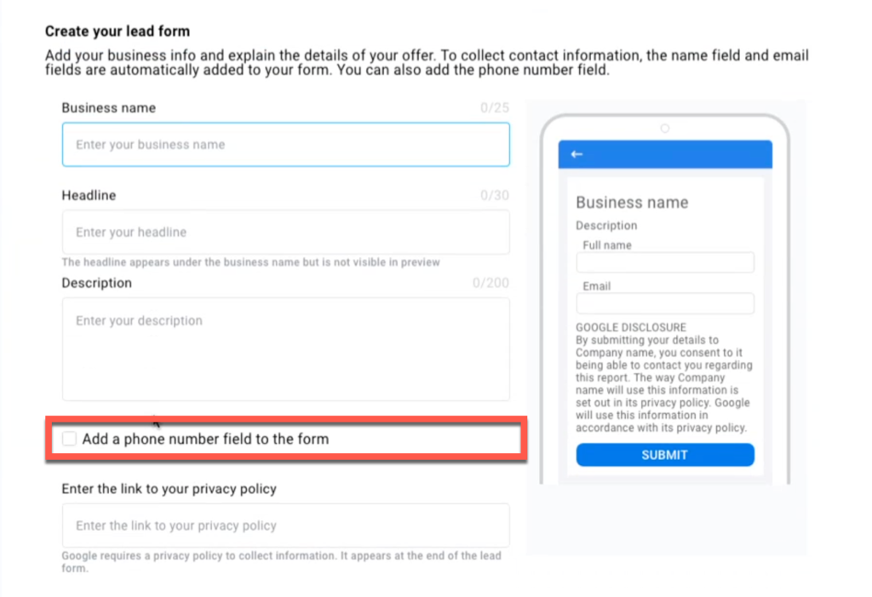Click the GOOGLE DISCLOSURE text block
This screenshot has width=872, height=597.
click(x=664, y=377)
